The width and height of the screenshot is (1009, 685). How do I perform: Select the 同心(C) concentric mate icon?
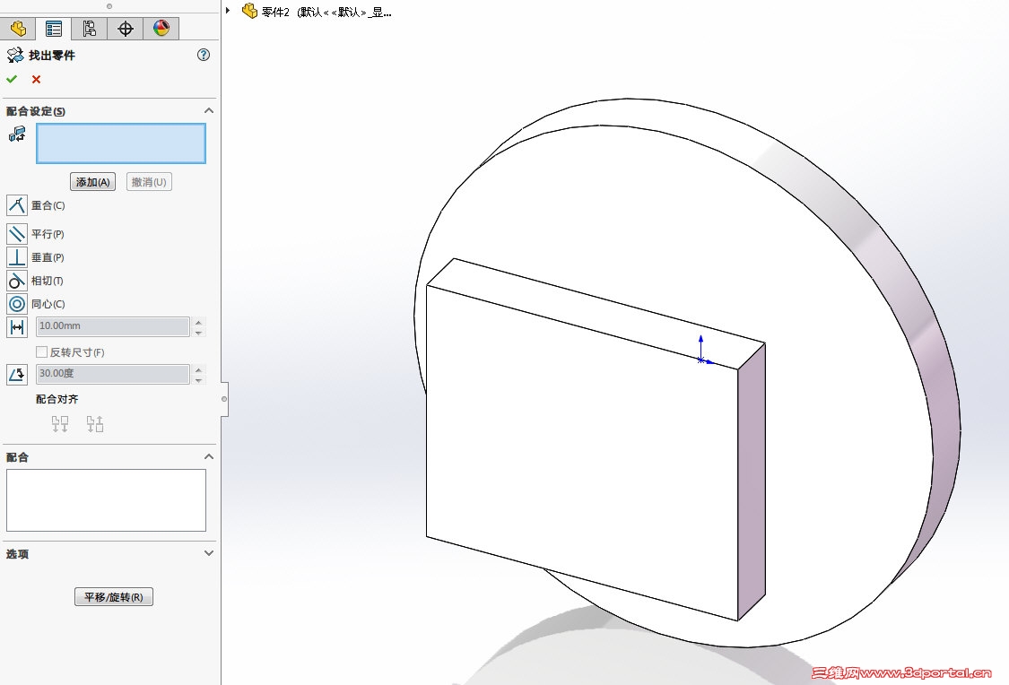click(x=17, y=304)
